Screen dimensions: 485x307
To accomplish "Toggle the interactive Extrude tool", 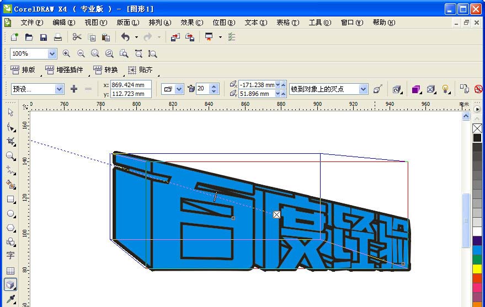I will tap(10, 284).
